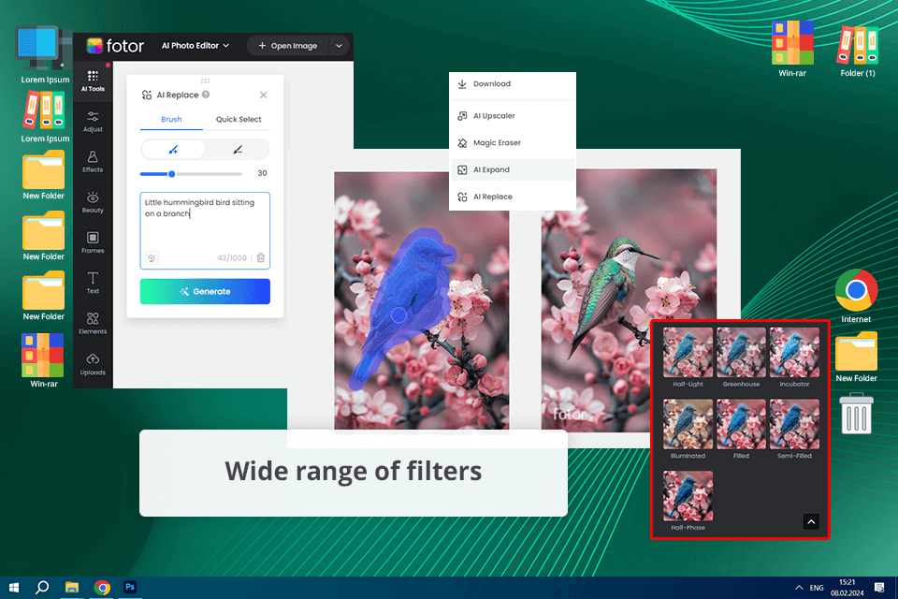Open the Windows Start menu
Viewport: 898px width, 599px height.
14,588
